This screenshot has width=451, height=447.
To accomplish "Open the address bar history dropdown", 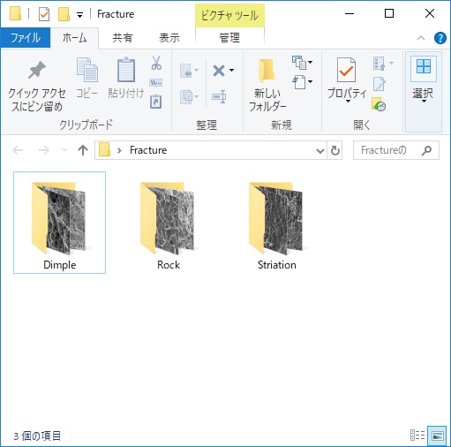I will pyautogui.click(x=320, y=151).
